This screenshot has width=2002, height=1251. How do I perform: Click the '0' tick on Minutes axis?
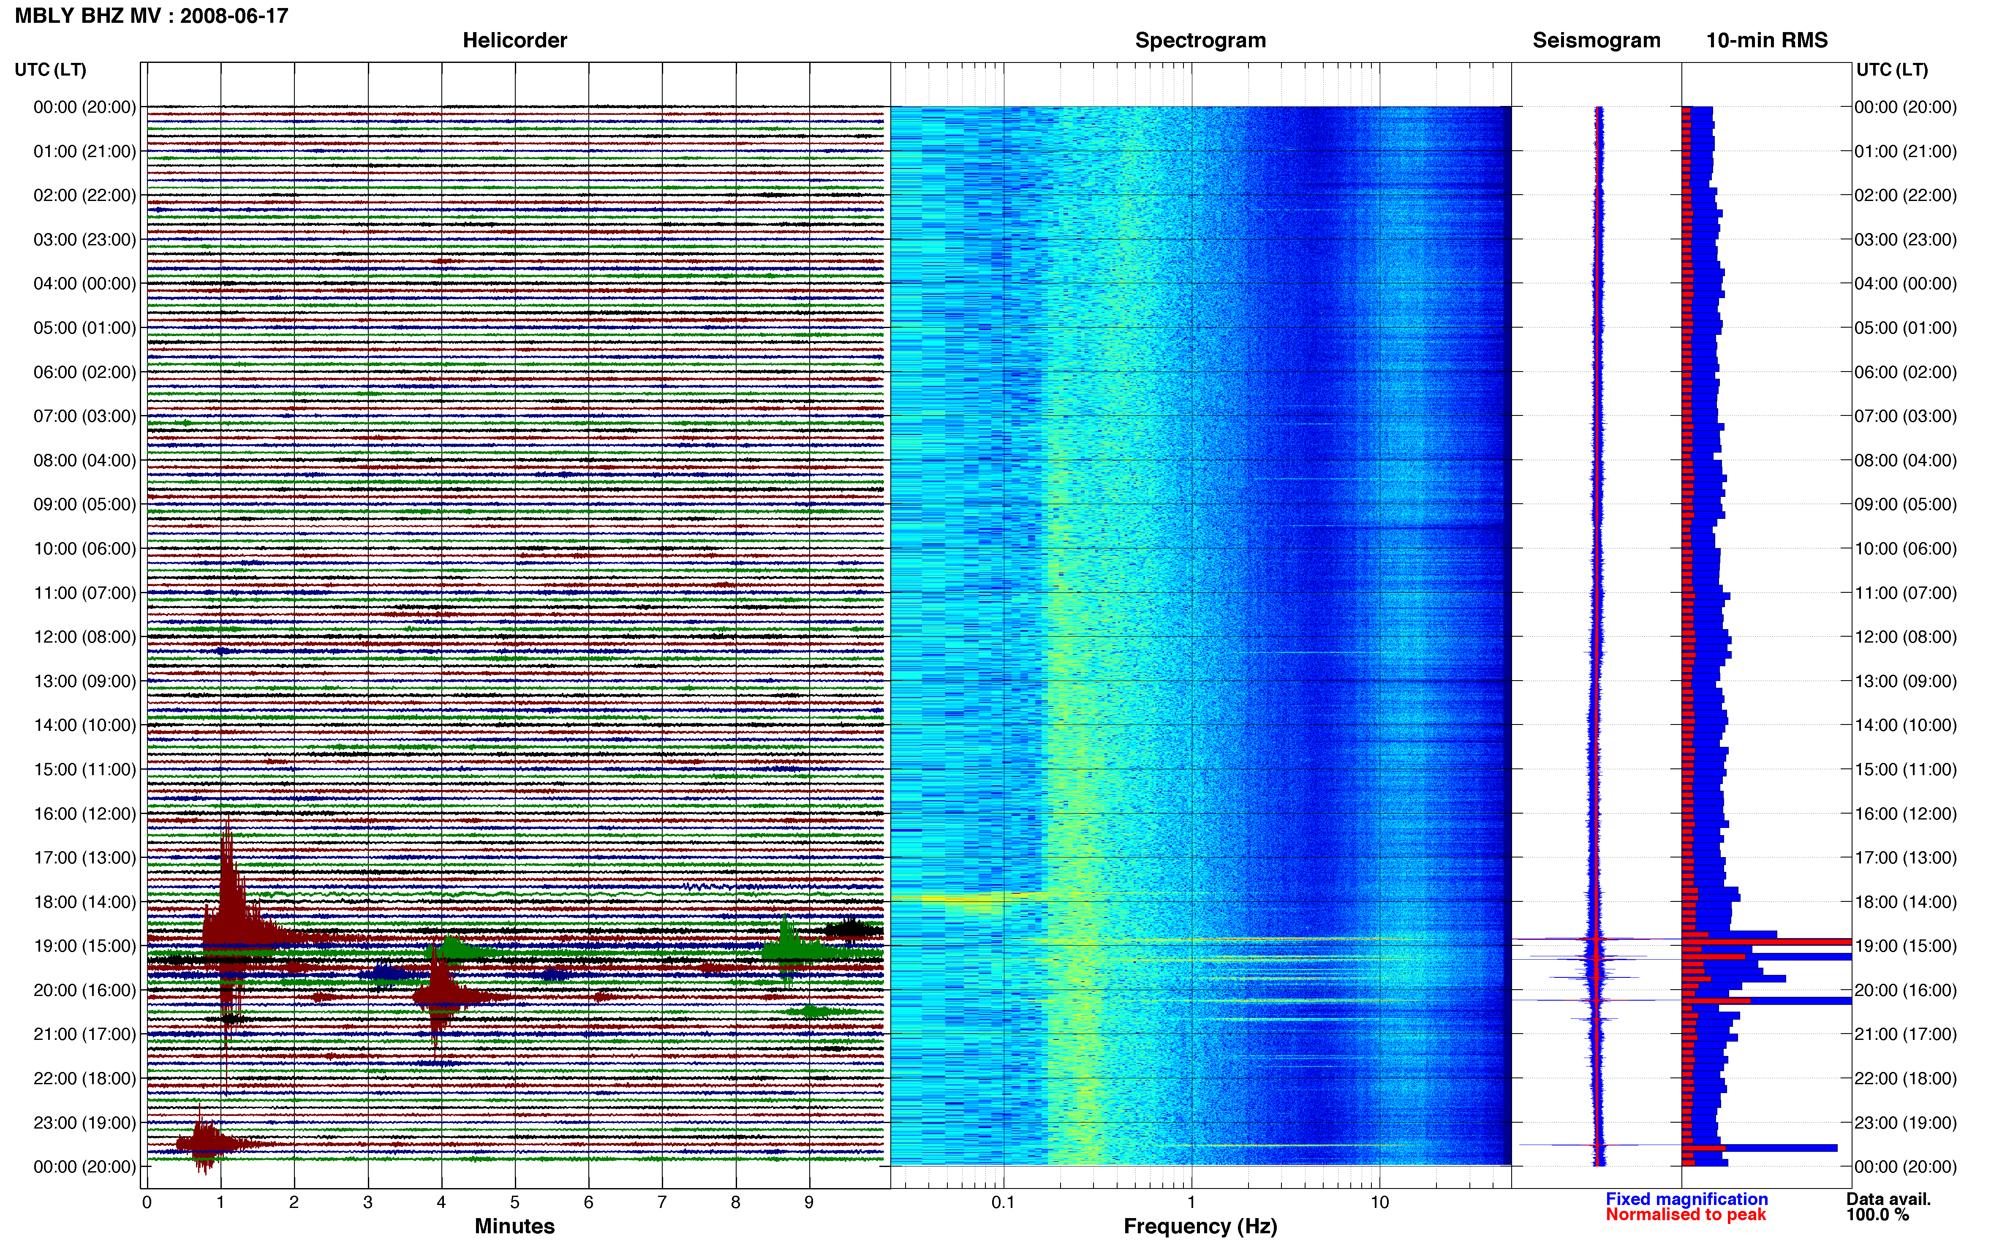click(x=147, y=1202)
